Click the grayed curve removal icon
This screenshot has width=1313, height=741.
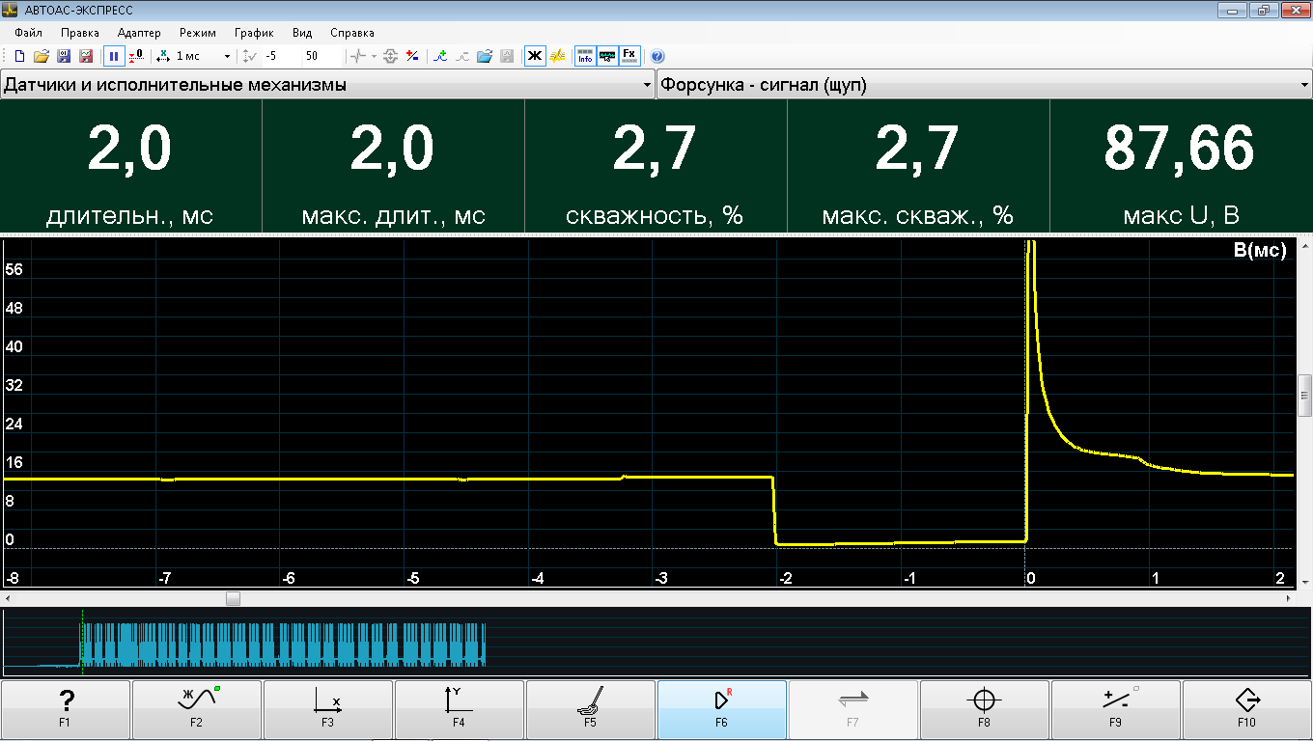pos(462,56)
